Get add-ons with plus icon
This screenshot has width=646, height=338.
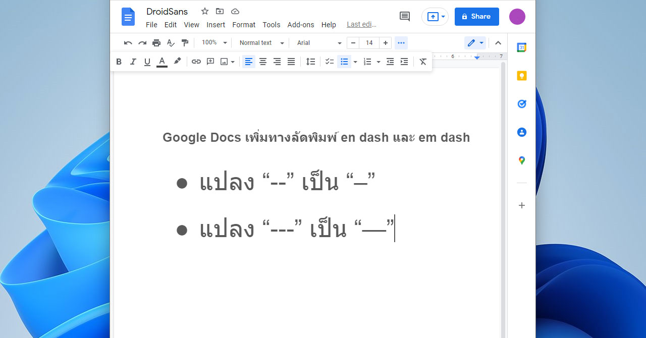pyautogui.click(x=522, y=205)
